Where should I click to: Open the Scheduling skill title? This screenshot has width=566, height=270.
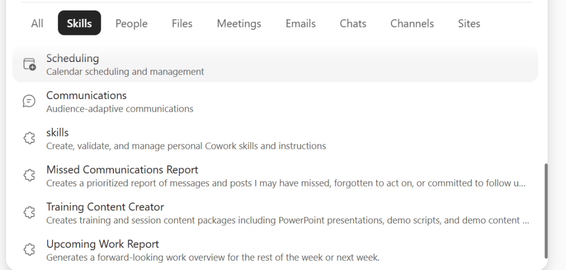click(72, 58)
